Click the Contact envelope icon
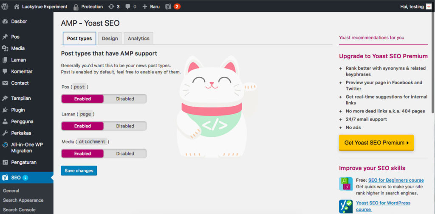The image size is (435, 214). pos(5,83)
